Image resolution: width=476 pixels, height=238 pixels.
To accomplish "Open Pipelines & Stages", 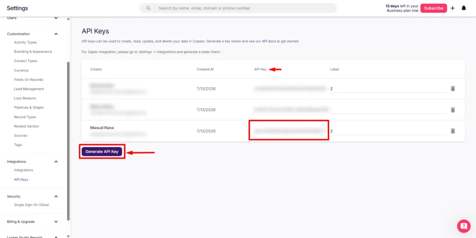I will [29, 107].
